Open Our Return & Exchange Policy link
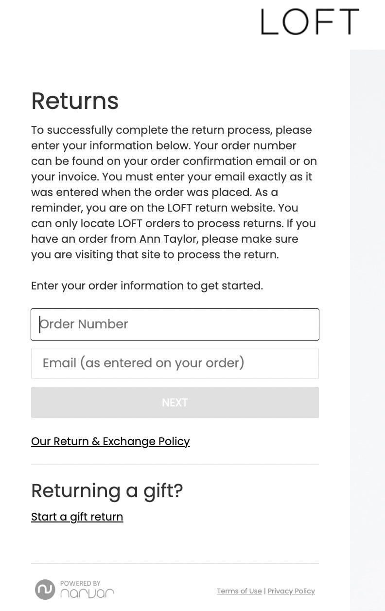This screenshot has width=385, height=611. tap(110, 441)
